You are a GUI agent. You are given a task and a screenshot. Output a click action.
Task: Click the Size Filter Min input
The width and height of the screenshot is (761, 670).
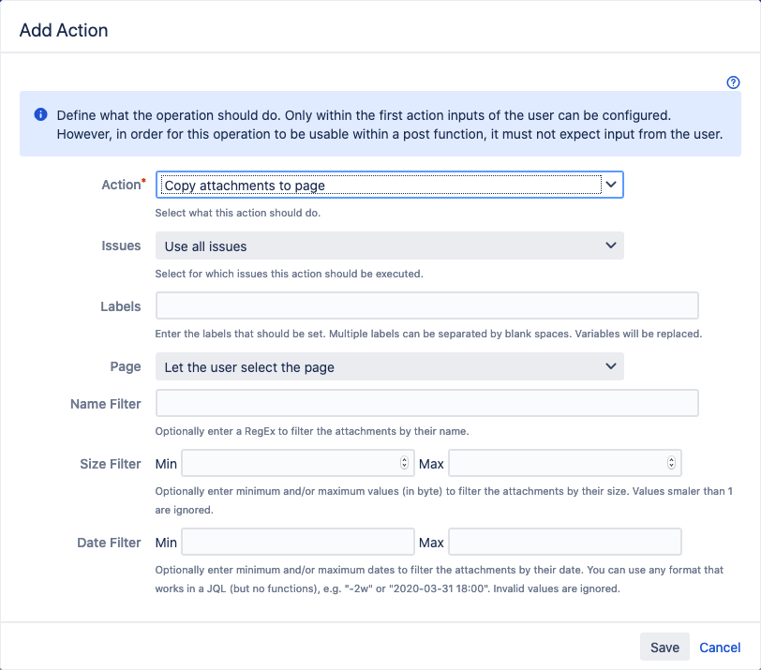pos(297,463)
